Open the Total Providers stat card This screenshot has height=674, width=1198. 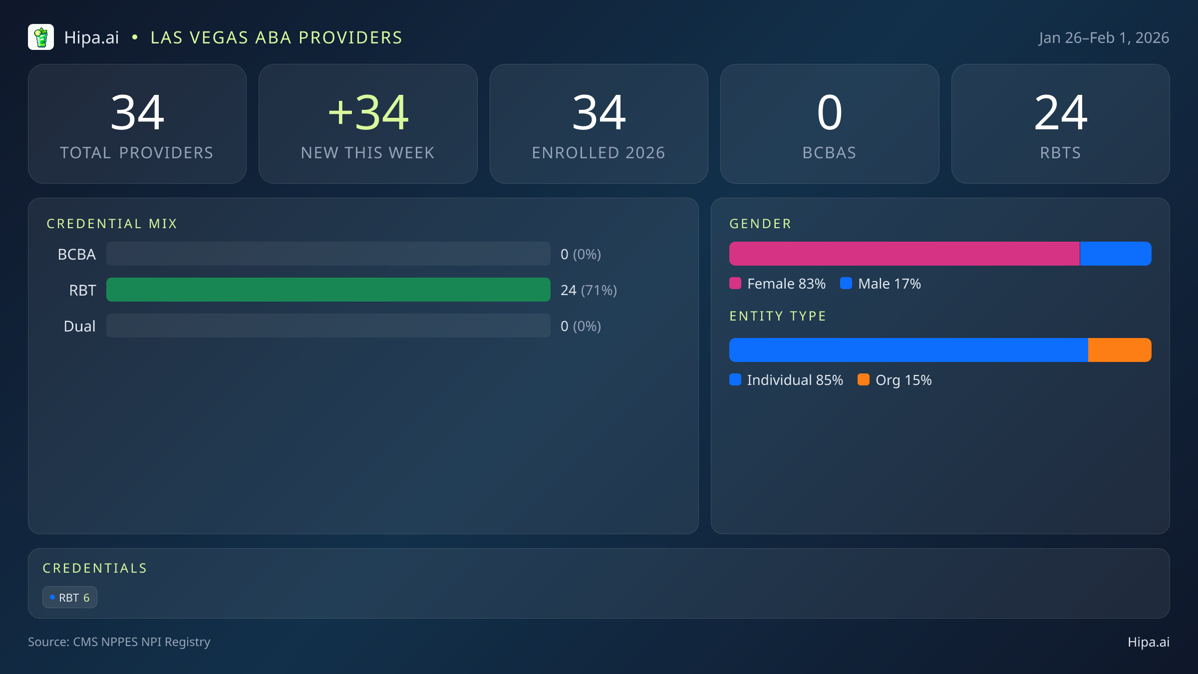(137, 124)
